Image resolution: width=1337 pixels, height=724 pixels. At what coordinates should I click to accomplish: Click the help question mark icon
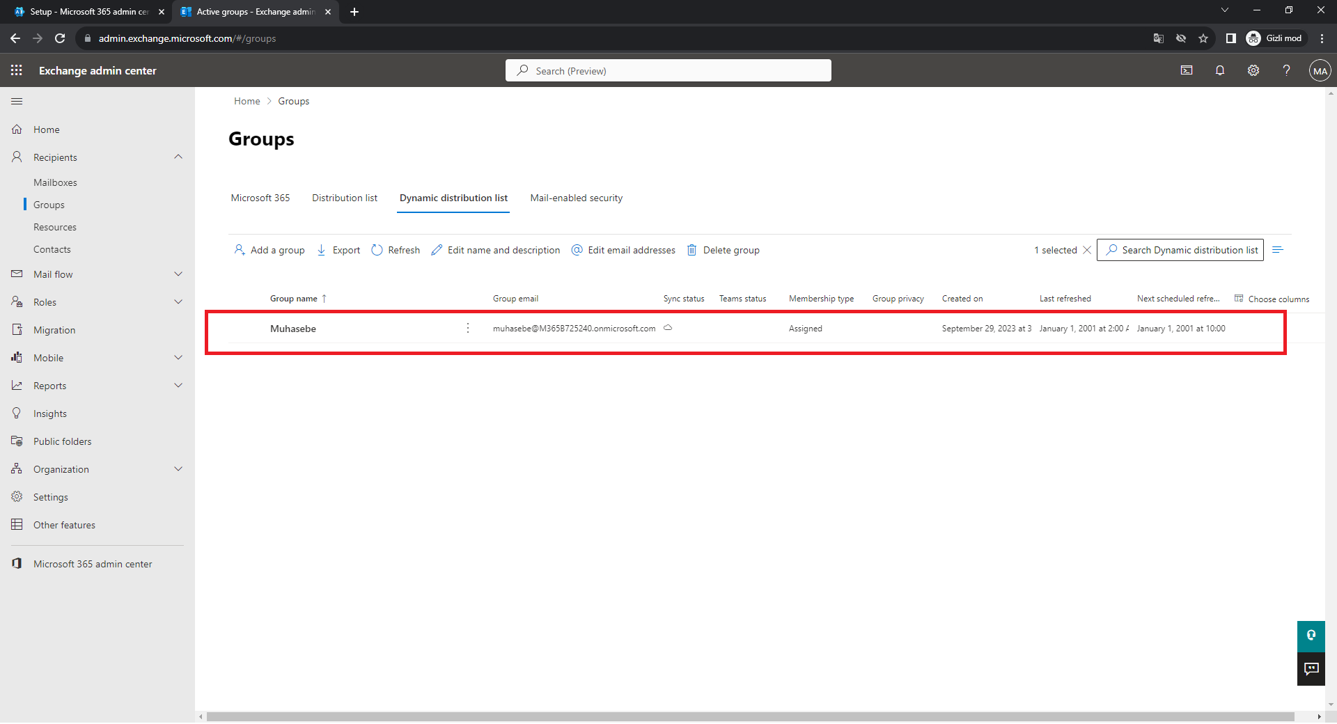pyautogui.click(x=1287, y=70)
